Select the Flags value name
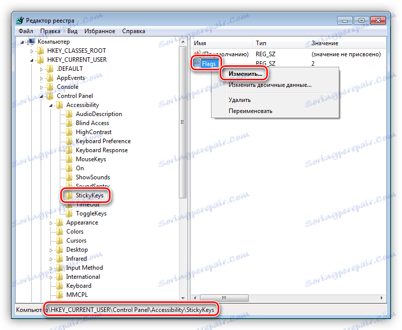Image resolution: width=402 pixels, height=330 pixels. tap(209, 64)
